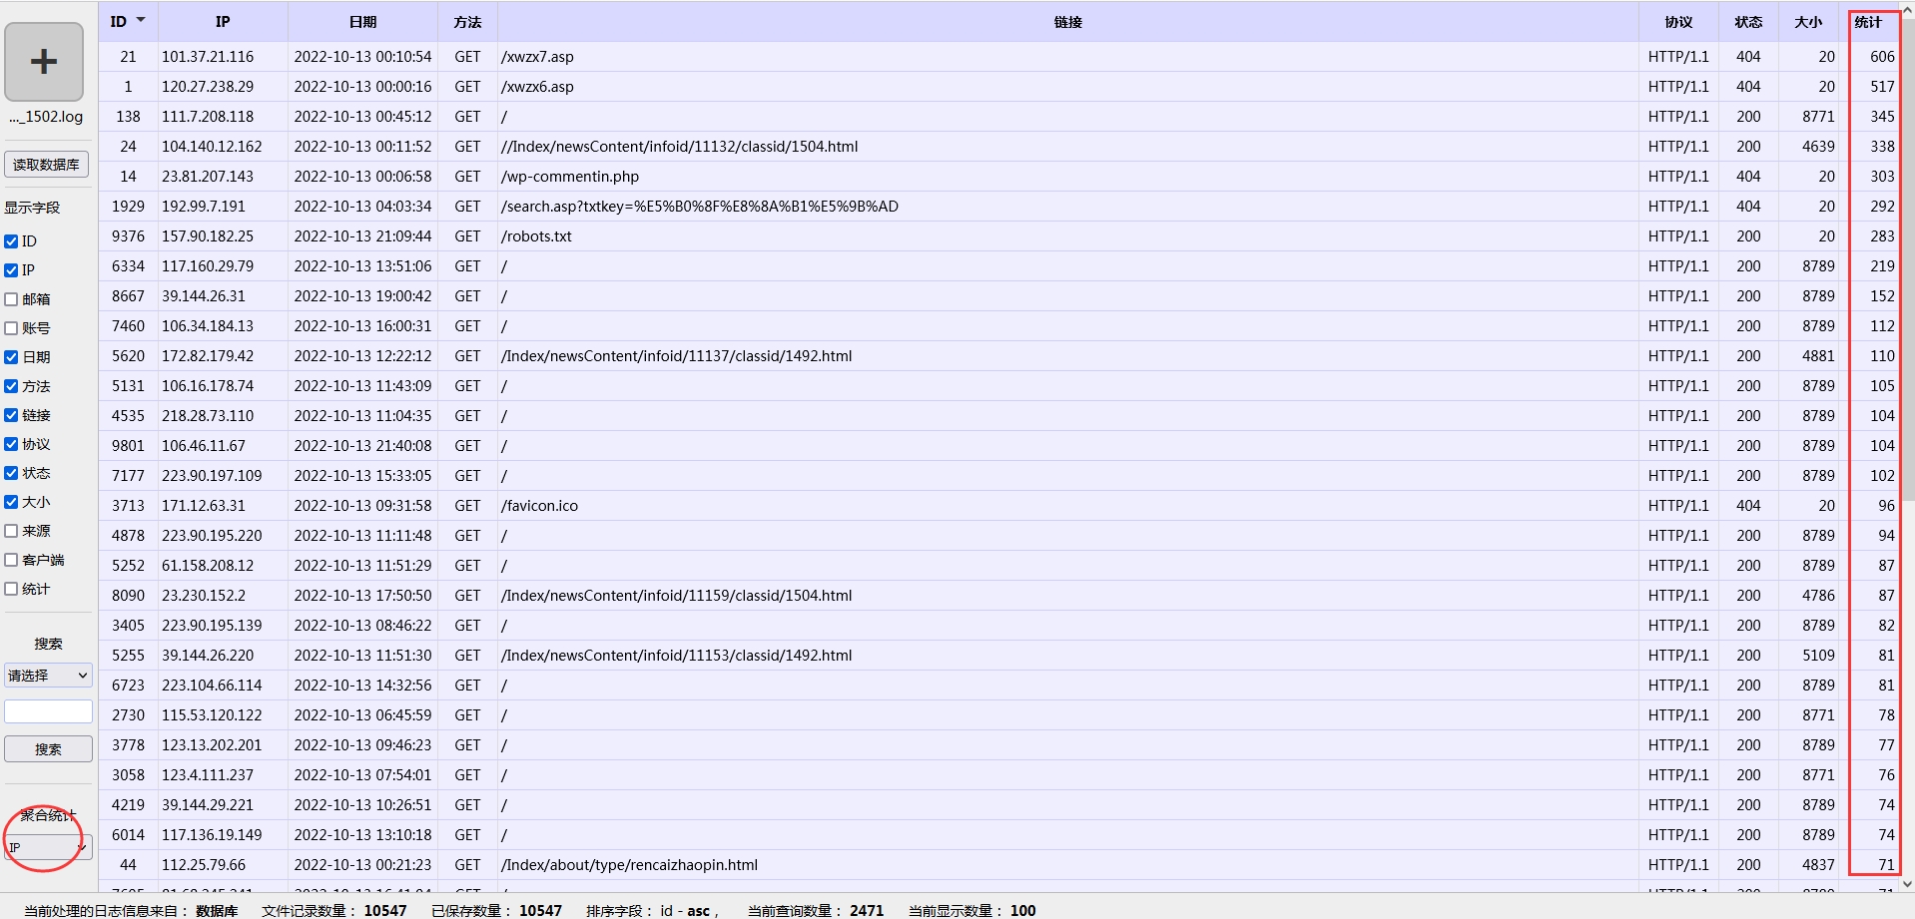The image size is (1915, 919).
Task: Click date cell 2022-10-13 13:51:06
Action: point(362,266)
